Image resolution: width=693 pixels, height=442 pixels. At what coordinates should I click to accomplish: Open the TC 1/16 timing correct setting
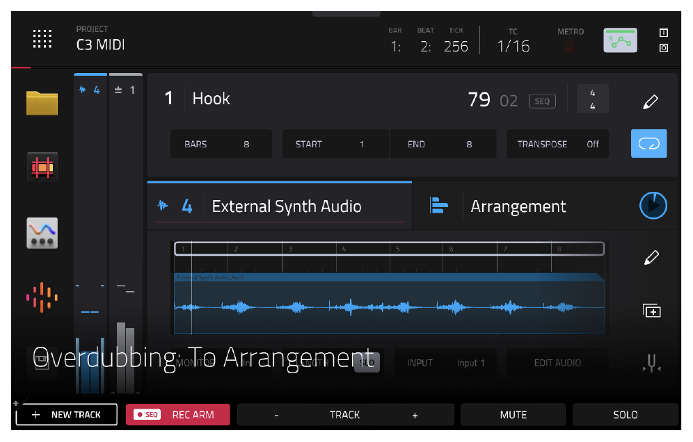513,46
